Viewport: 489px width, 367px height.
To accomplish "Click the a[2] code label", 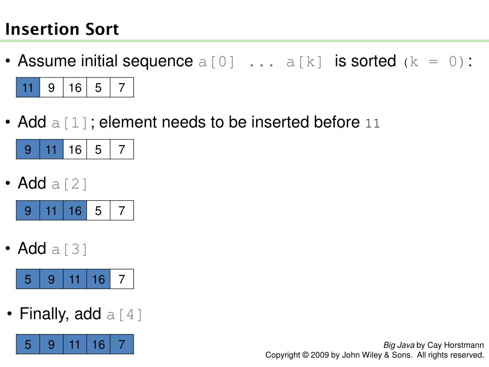I will [x=69, y=184].
